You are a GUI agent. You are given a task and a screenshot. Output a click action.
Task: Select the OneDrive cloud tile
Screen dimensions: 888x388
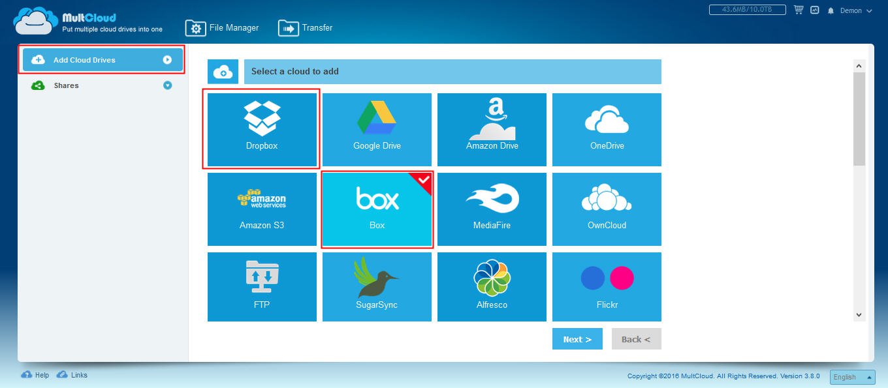(x=607, y=129)
